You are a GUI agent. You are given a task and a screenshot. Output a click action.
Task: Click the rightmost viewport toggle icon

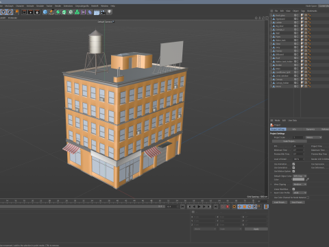click(x=267, y=18)
